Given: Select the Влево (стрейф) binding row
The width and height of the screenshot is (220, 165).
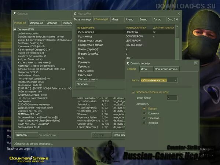Looking at the screenshot, I should [x=126, y=49].
